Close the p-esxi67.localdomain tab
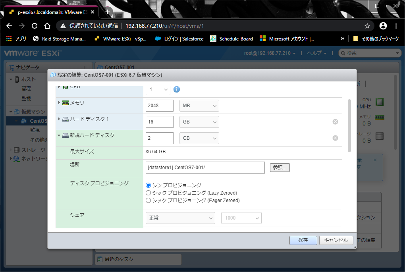This screenshot has height=272, width=405. point(93,12)
